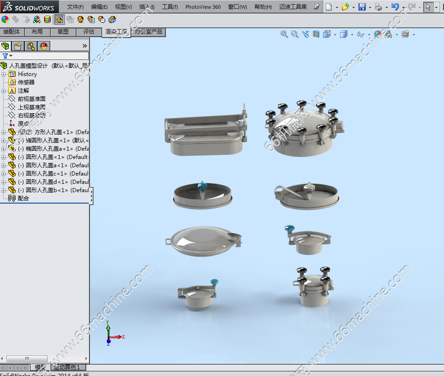
Task: Click the Save floppy disk icon
Action: 362,7
